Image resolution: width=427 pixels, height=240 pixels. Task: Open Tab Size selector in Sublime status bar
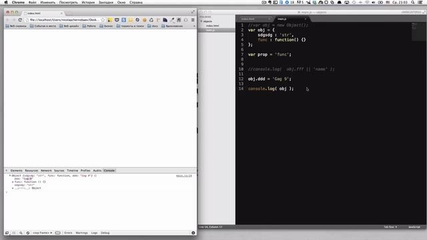tap(390, 227)
